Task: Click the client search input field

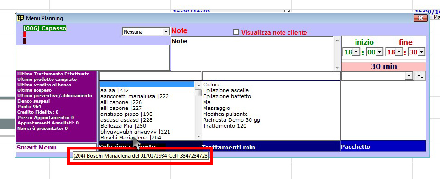Action: click(x=150, y=76)
